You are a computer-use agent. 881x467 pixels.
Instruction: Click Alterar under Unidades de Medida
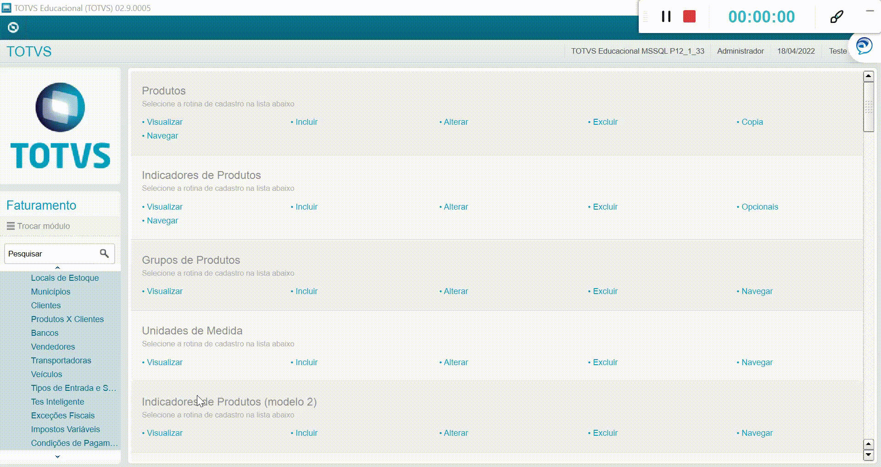456,362
